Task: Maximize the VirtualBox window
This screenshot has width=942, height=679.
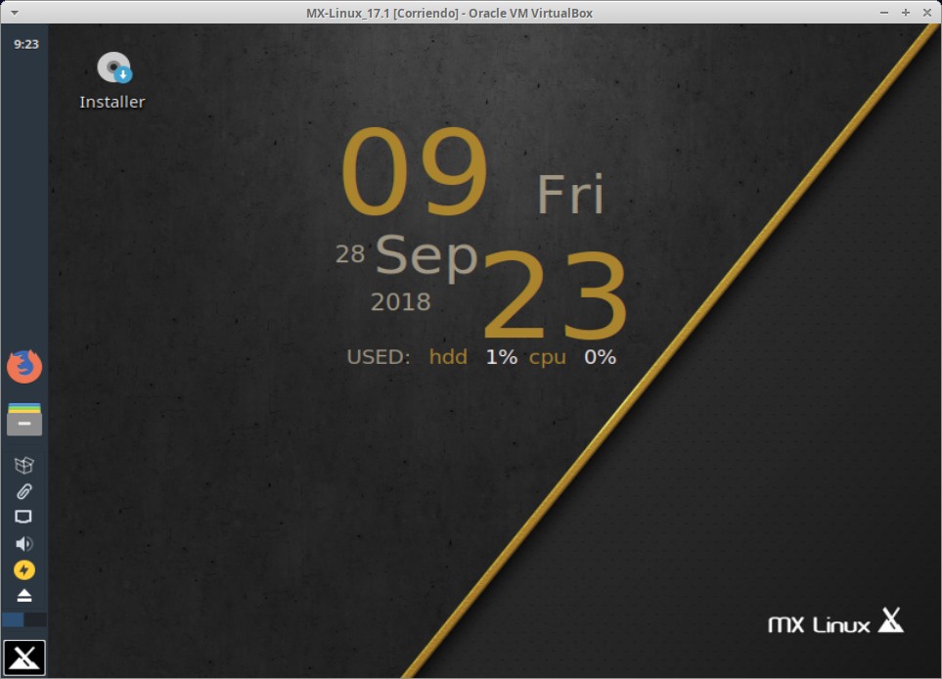Action: point(906,13)
